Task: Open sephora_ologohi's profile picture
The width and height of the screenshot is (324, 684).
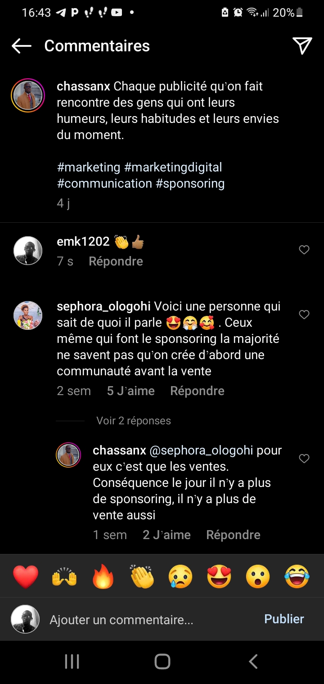Action: tap(28, 315)
